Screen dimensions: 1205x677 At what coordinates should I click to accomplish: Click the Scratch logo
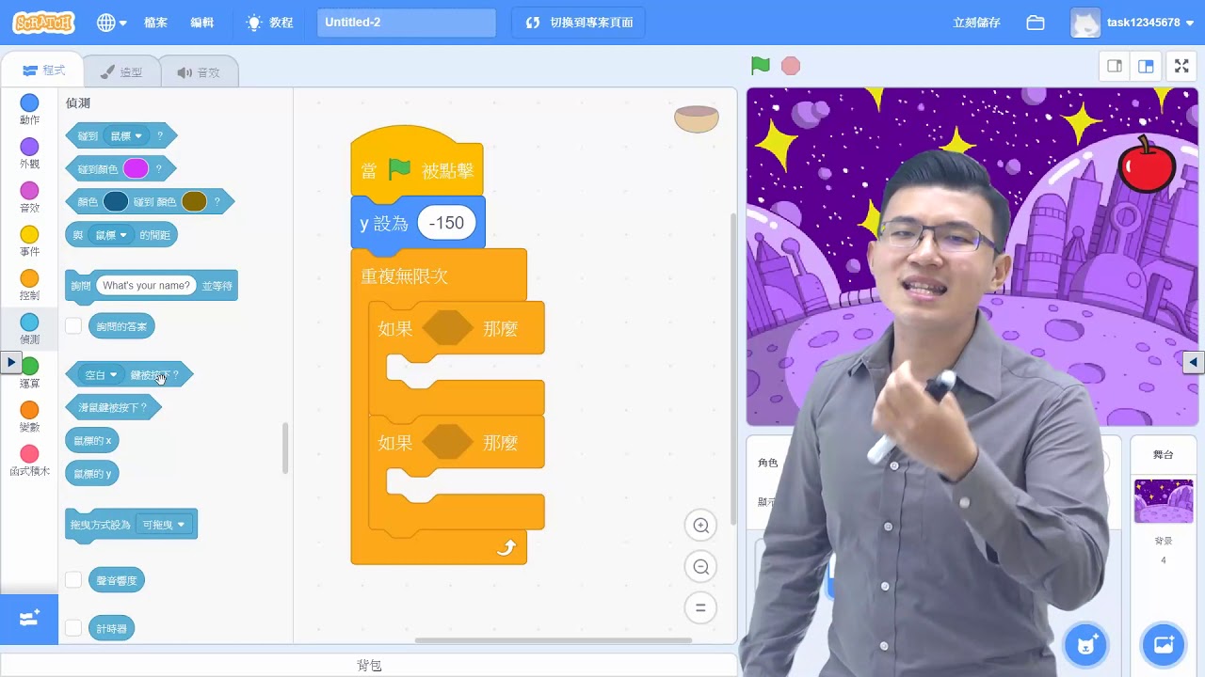(x=44, y=23)
